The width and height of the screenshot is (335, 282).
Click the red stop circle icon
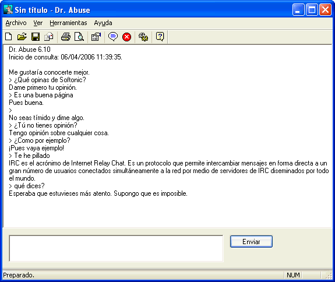click(126, 37)
